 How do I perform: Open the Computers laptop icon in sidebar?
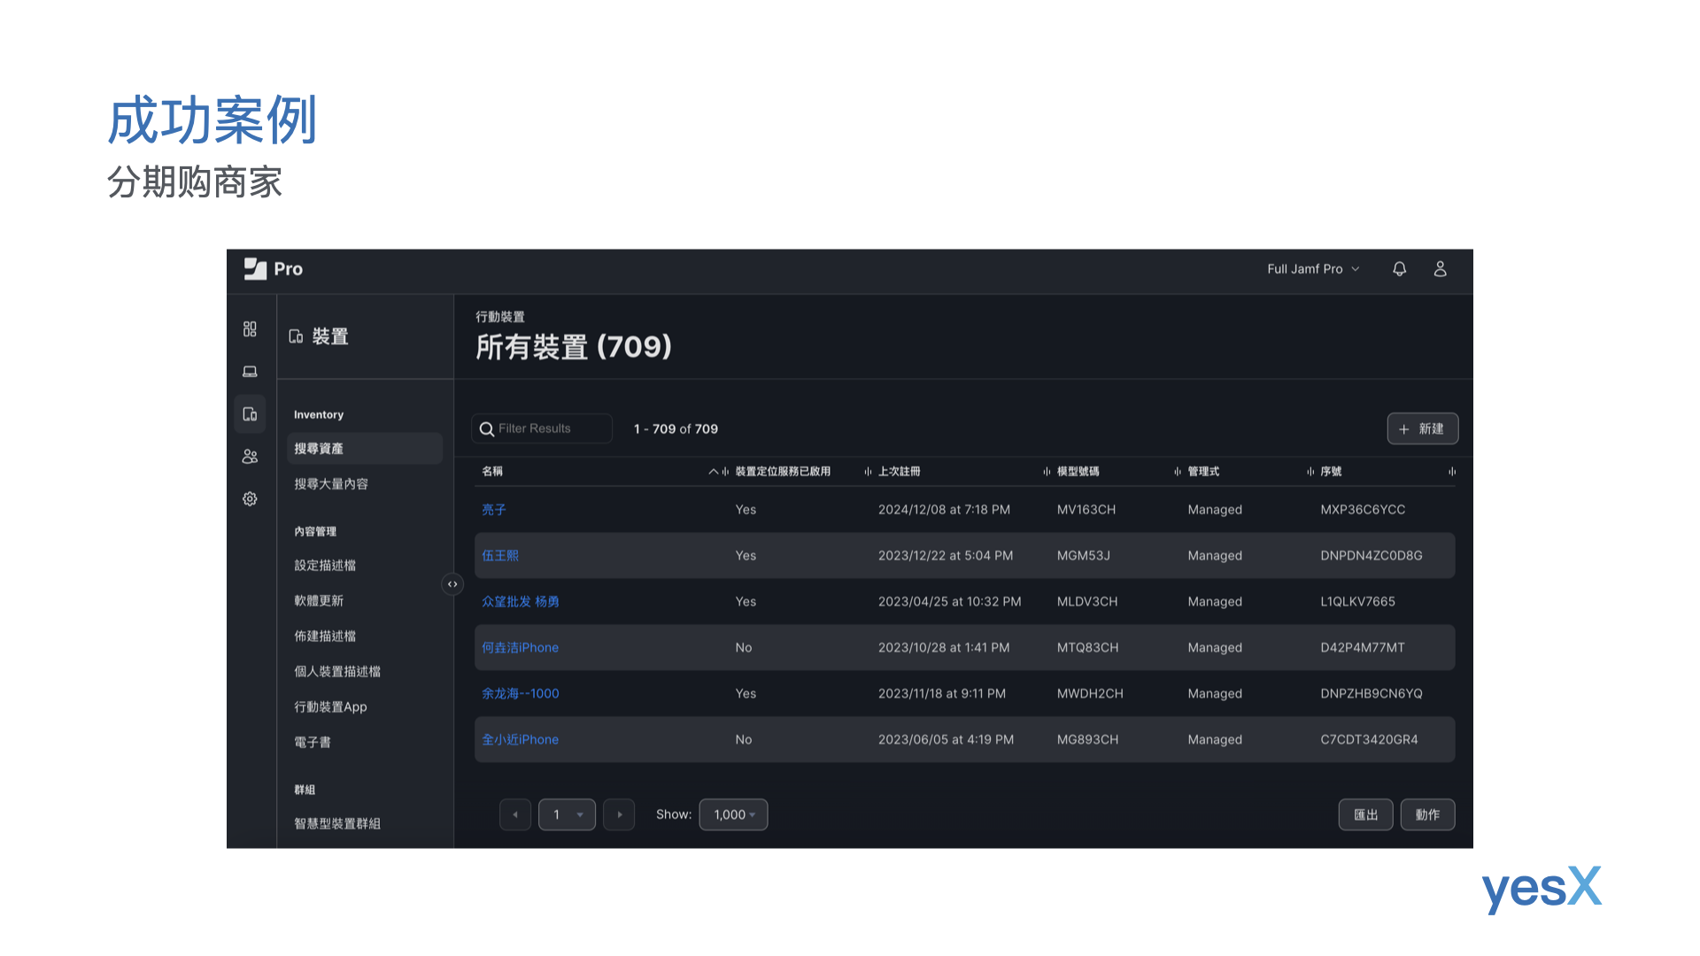tap(250, 372)
